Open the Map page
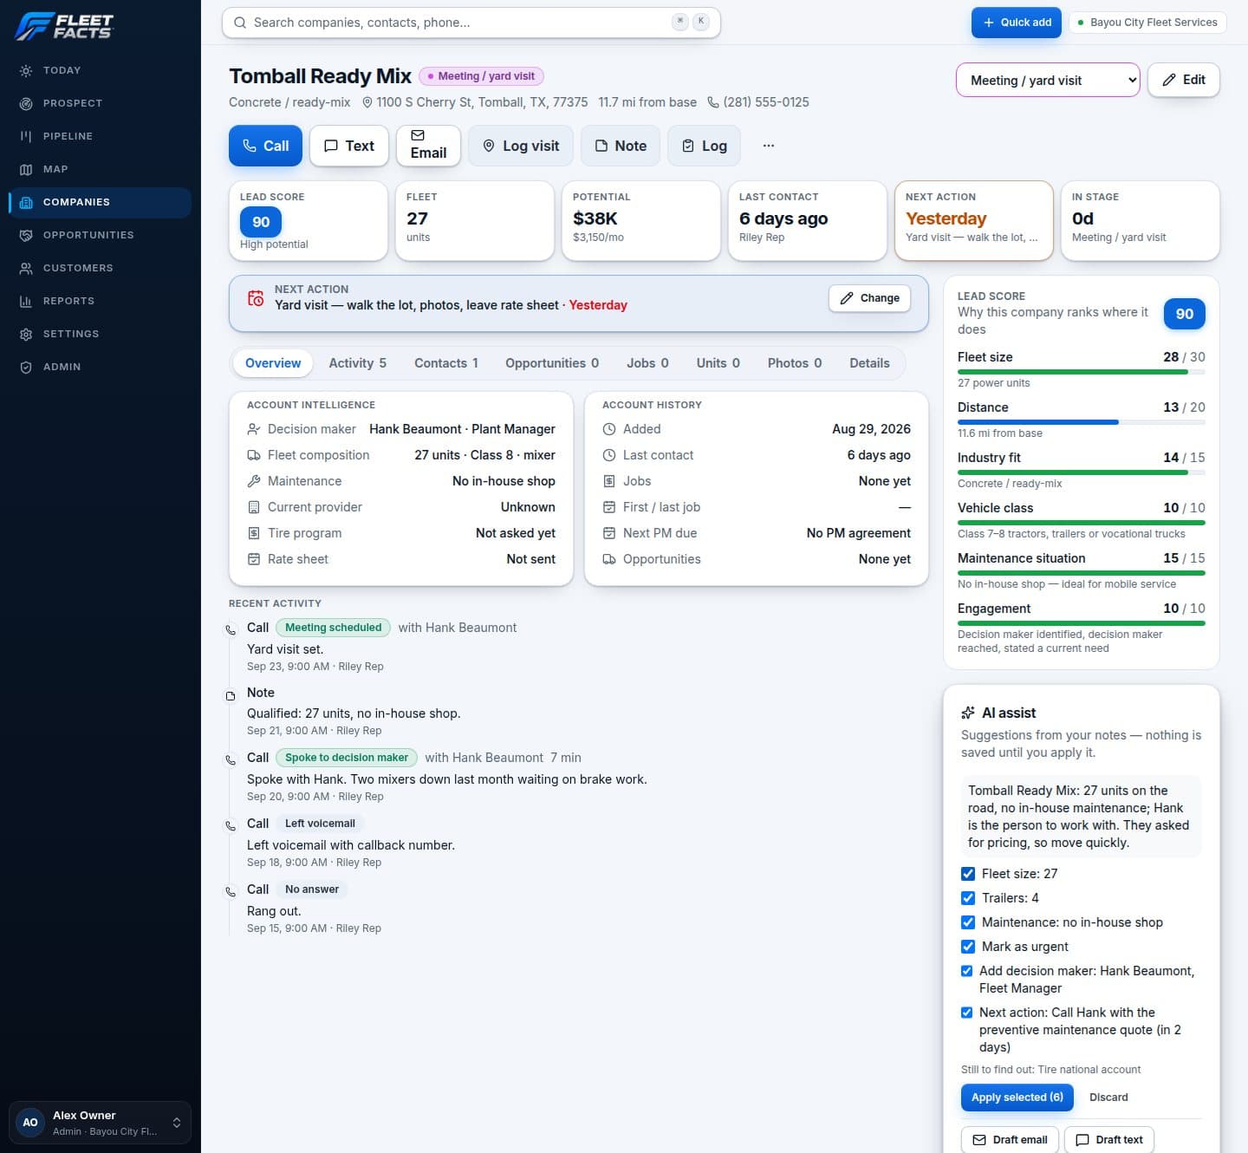Image resolution: width=1248 pixels, height=1153 pixels. point(100,169)
